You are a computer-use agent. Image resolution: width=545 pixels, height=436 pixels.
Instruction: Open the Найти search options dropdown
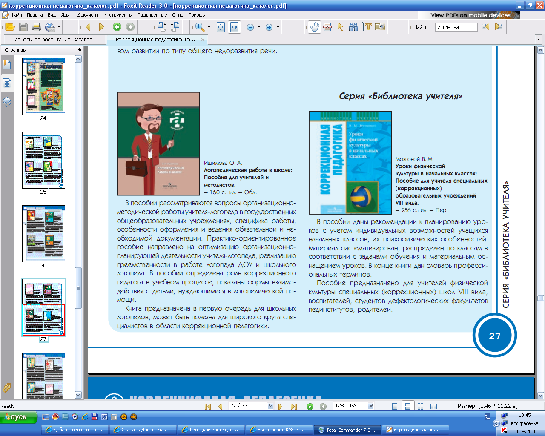[x=431, y=27]
